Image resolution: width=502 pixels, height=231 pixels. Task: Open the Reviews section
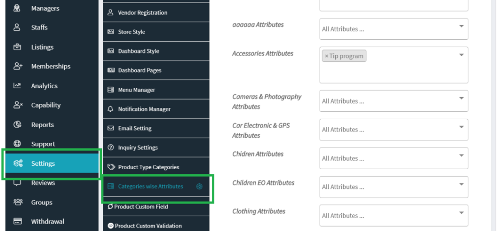point(52,182)
